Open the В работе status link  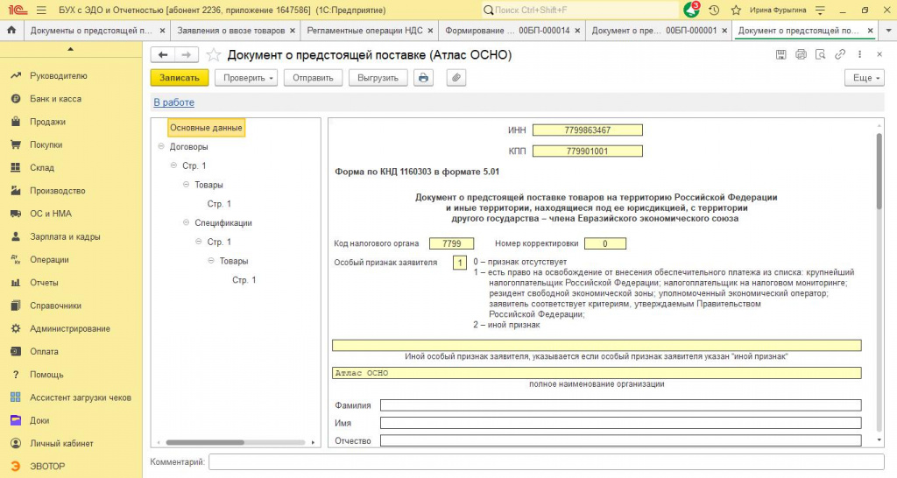point(174,102)
